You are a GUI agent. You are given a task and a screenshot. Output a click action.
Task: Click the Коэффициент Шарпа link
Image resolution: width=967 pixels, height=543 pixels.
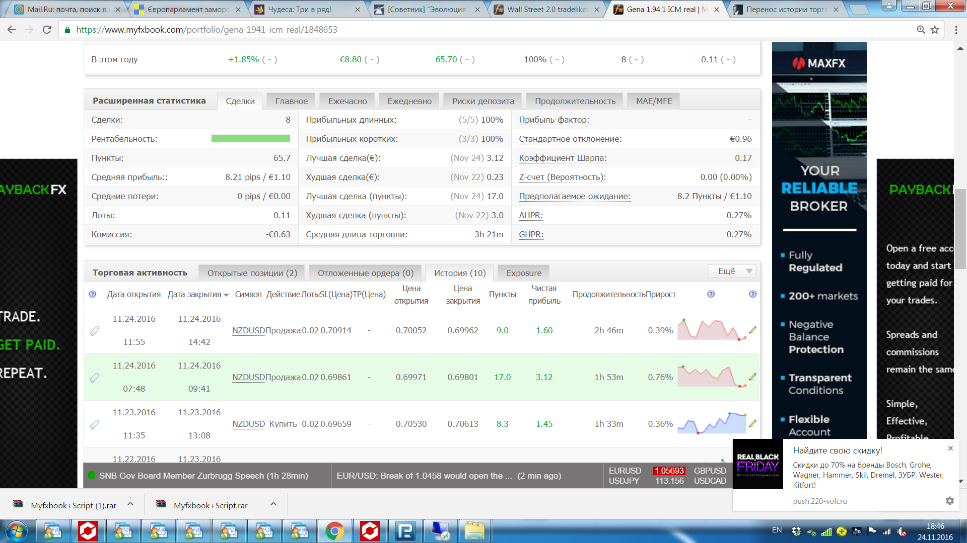tap(563, 158)
